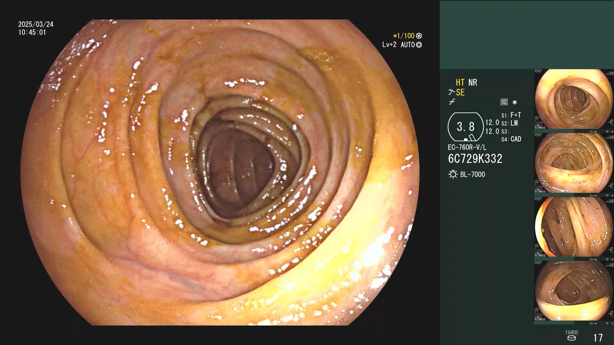This screenshot has width=614, height=345.
Task: Click the structure emphasis icon beside SE
Action: pos(451,92)
